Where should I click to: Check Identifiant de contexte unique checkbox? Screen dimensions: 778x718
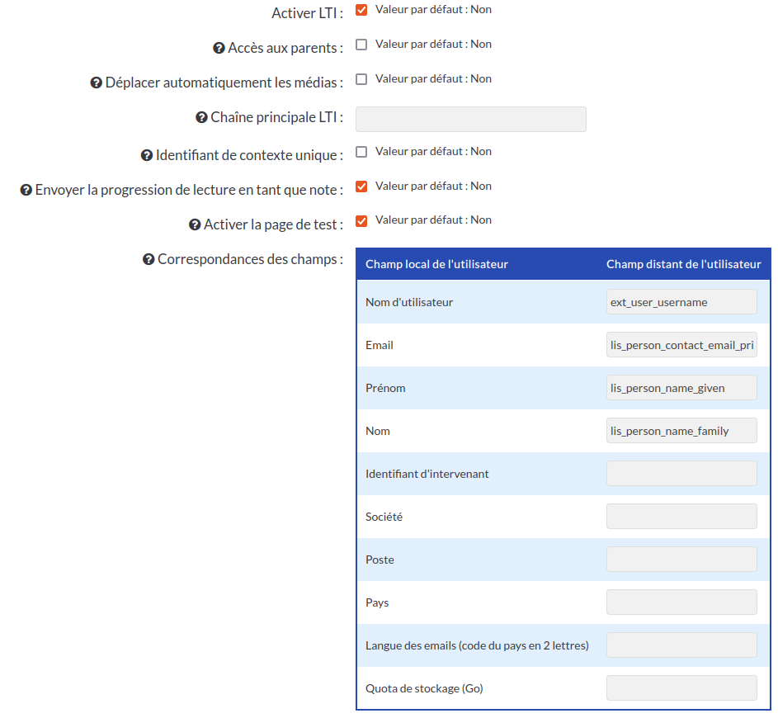click(361, 152)
